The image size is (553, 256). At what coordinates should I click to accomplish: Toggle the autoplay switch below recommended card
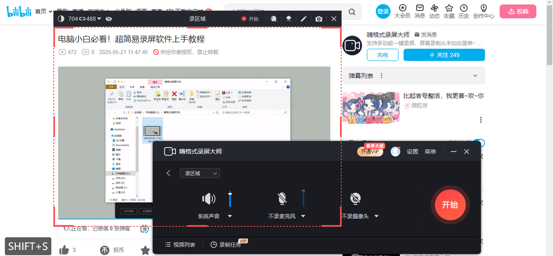(480, 143)
